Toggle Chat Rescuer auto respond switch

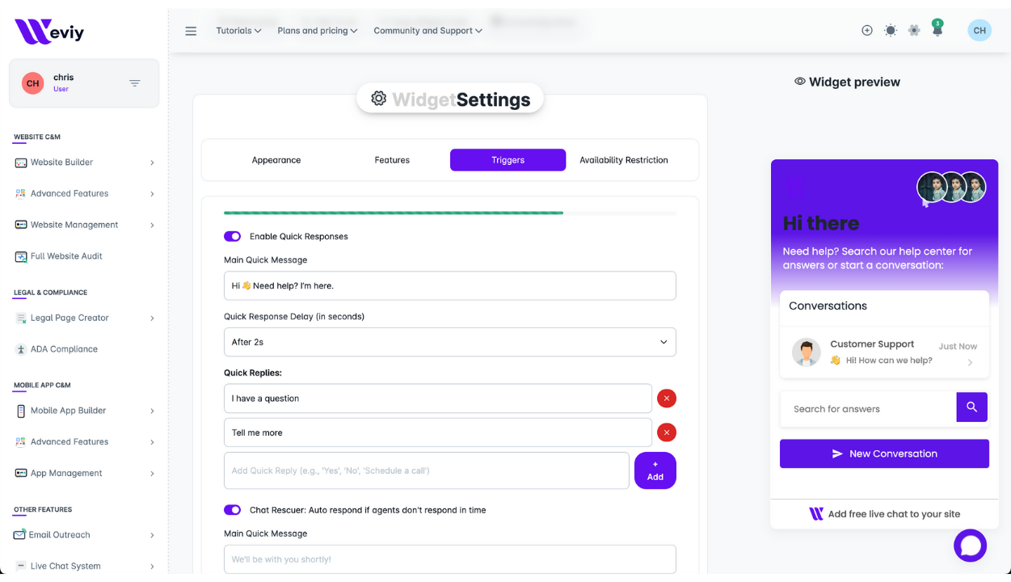(232, 510)
